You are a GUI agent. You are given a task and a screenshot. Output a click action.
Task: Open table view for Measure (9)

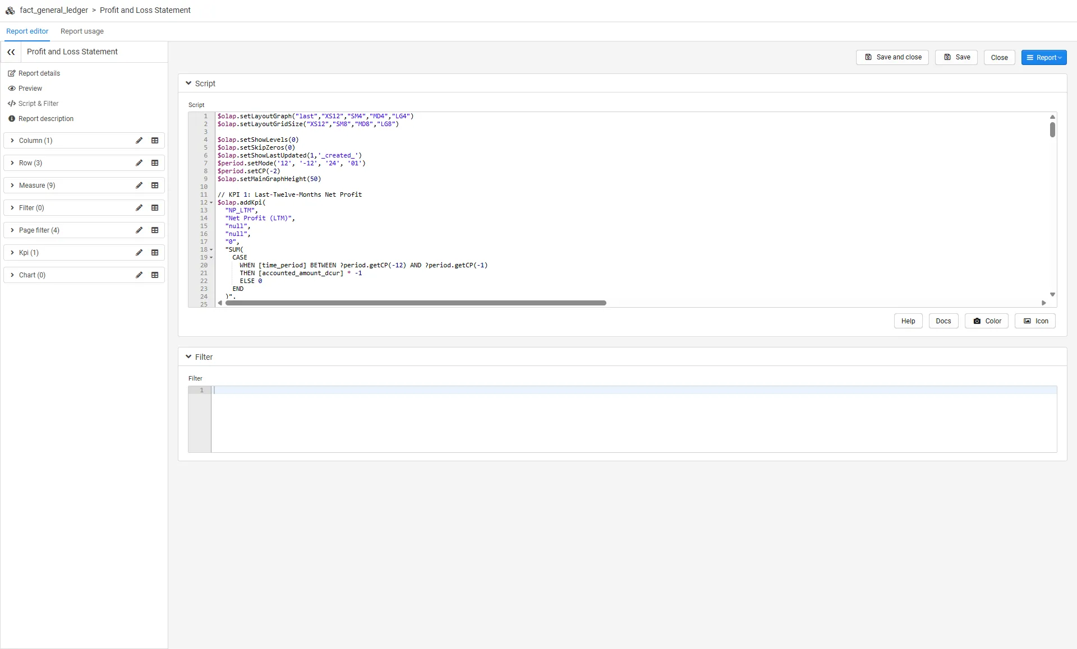(x=155, y=186)
